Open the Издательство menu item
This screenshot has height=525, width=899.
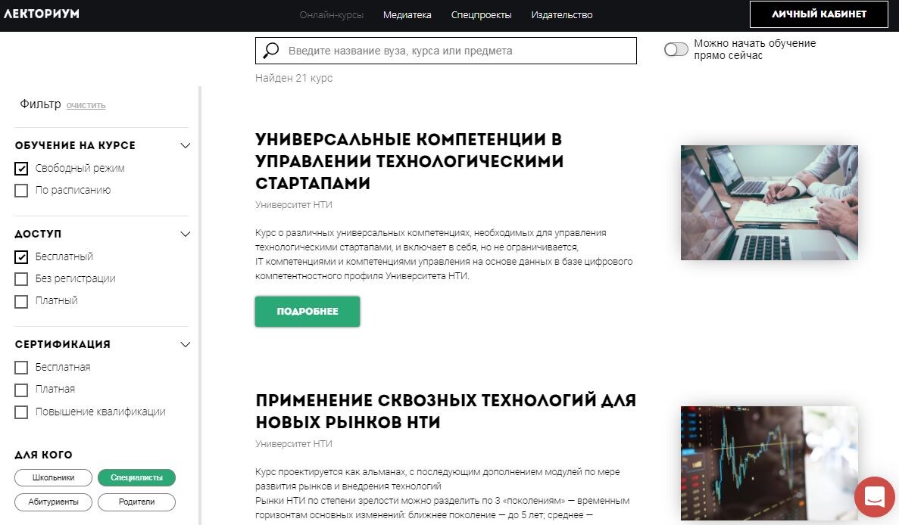tap(562, 15)
